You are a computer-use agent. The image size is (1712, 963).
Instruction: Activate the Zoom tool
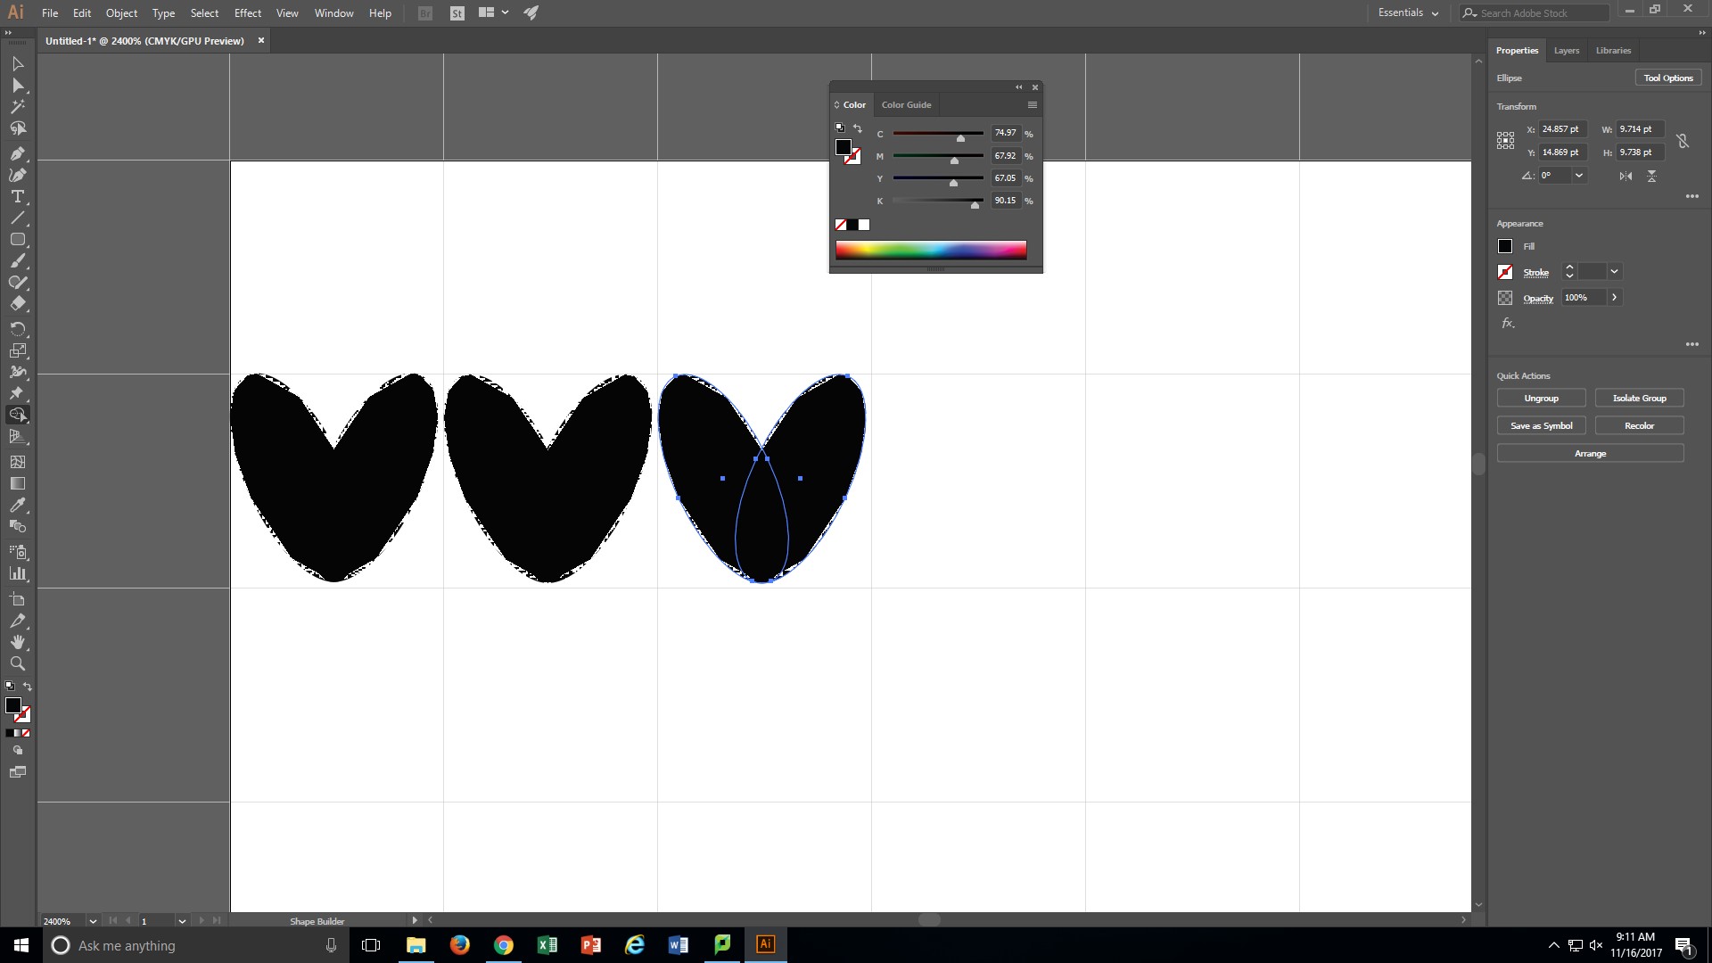17,663
